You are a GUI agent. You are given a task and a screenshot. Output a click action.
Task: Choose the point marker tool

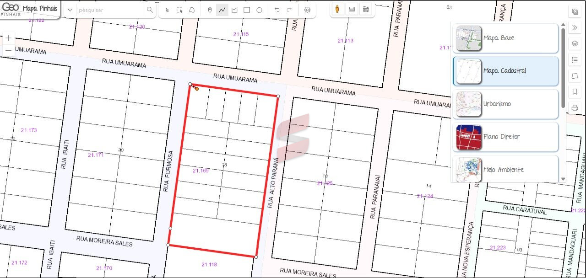(210, 10)
